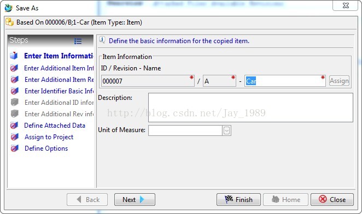Click the 'Define the basic information' instruction text
This screenshot has height=214, width=362.
tap(179, 41)
